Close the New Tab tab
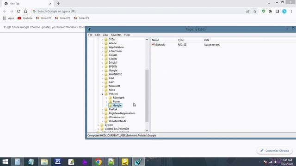The height and width of the screenshot is (166, 296). [50, 4]
